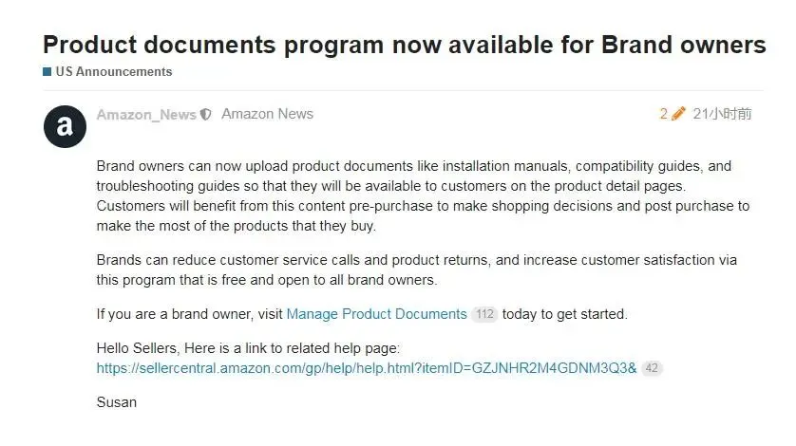
Task: Click the edit count number 2
Action: 664,114
